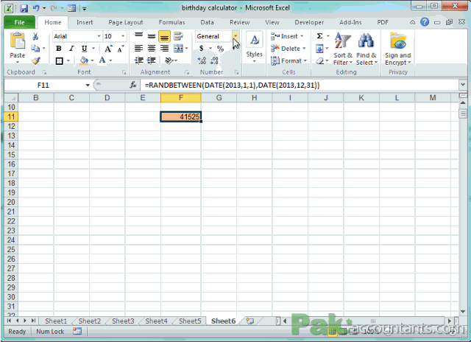Open the font size 10 dropdown

(x=123, y=36)
